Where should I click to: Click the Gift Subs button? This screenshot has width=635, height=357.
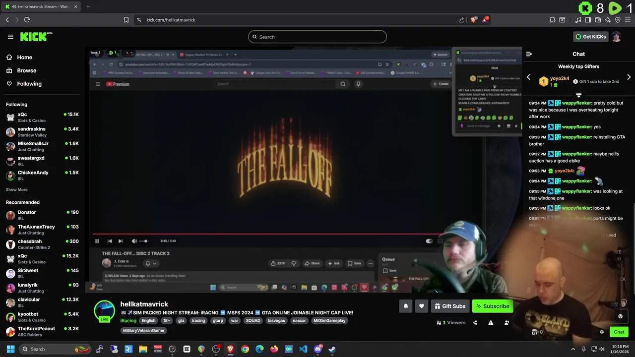click(450, 306)
